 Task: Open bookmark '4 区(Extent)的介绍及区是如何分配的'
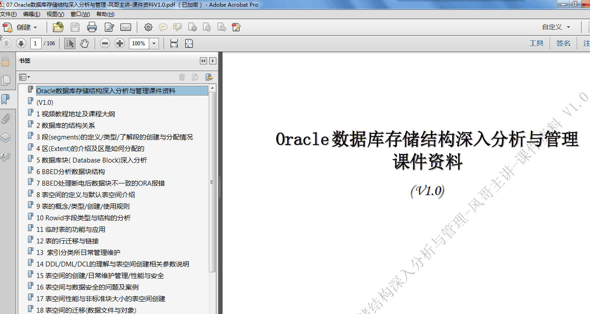[90, 148]
